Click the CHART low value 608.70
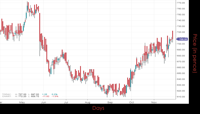This screenshot has height=114, width=200. point(35,96)
